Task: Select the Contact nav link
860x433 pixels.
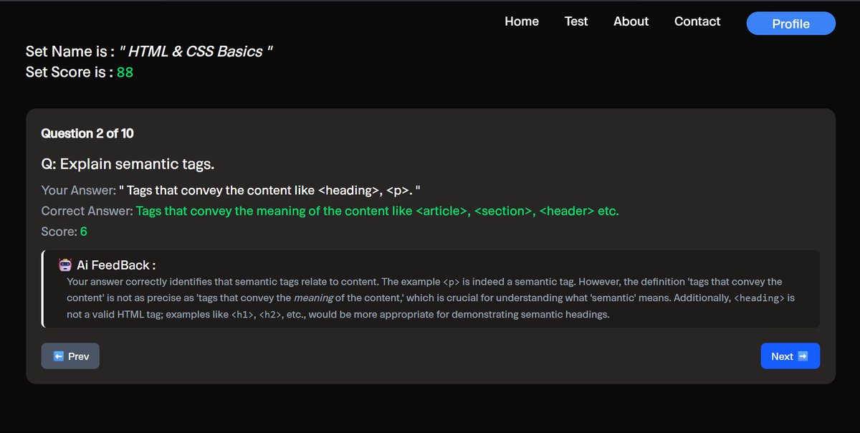Action: [x=697, y=22]
